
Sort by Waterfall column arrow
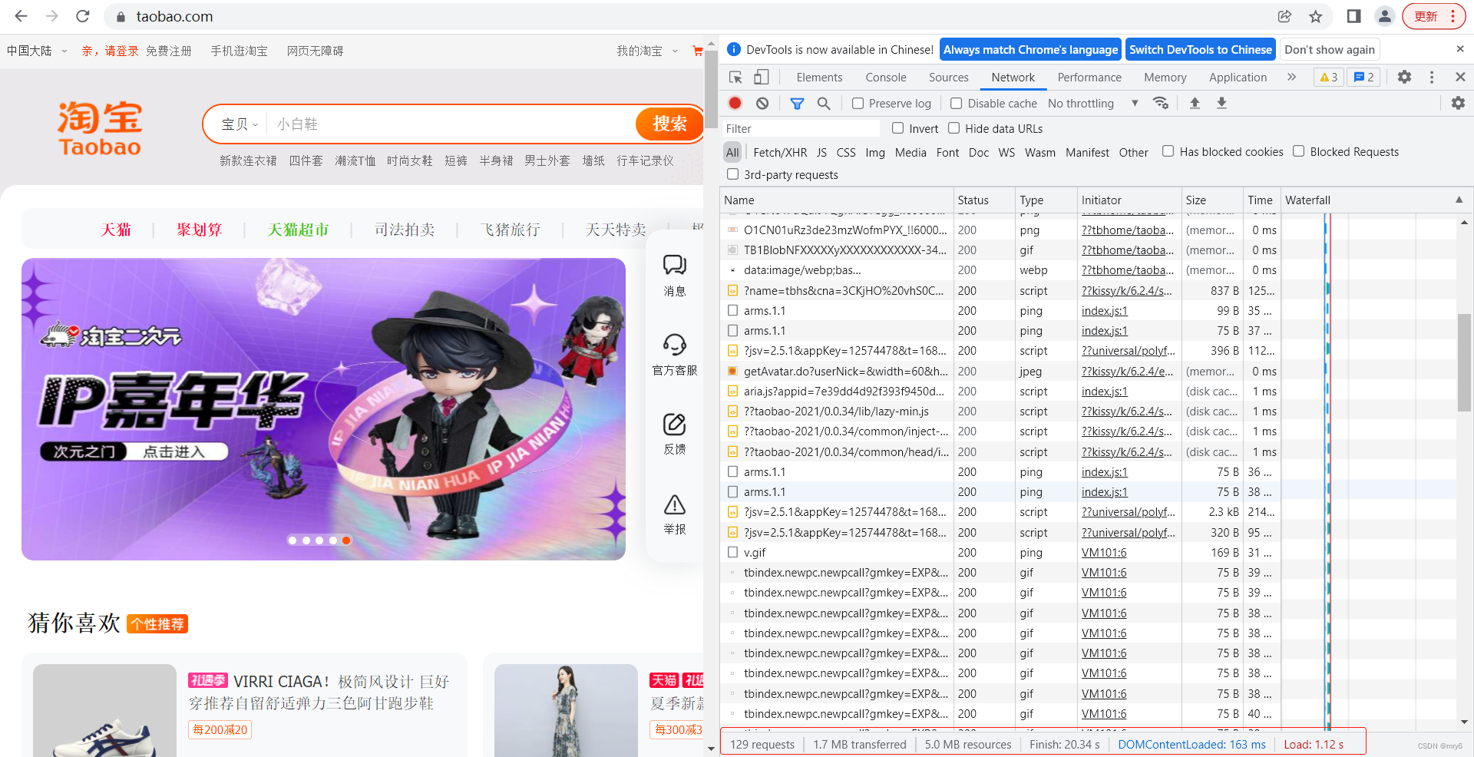[1459, 200]
